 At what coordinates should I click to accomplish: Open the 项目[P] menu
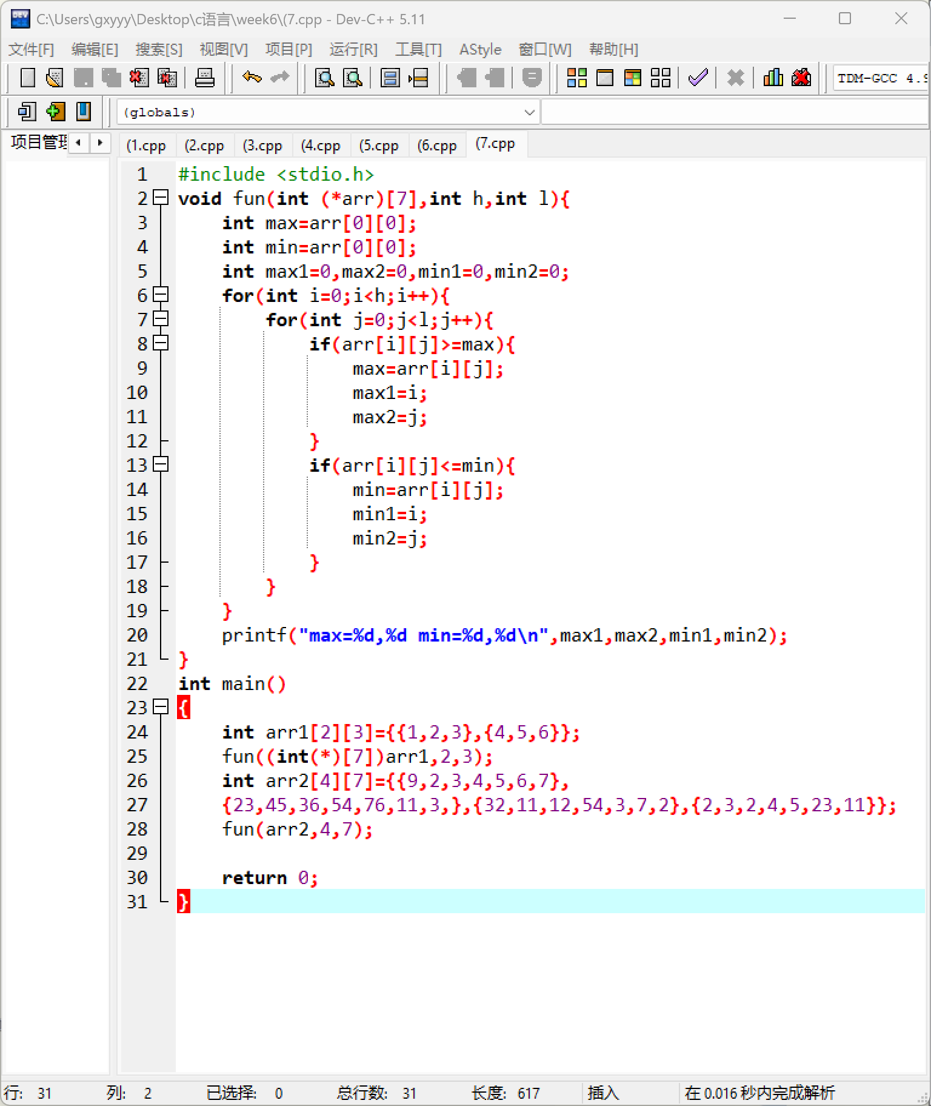click(289, 49)
